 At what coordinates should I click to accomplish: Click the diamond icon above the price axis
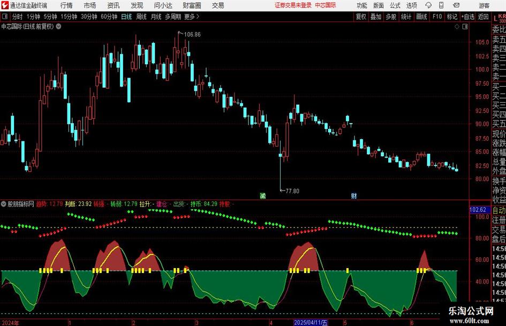tap(457, 27)
